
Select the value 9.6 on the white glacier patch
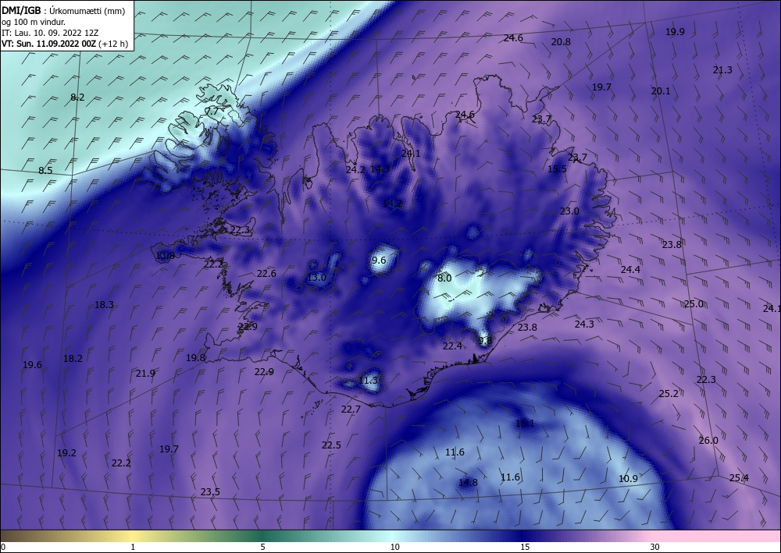click(x=379, y=260)
